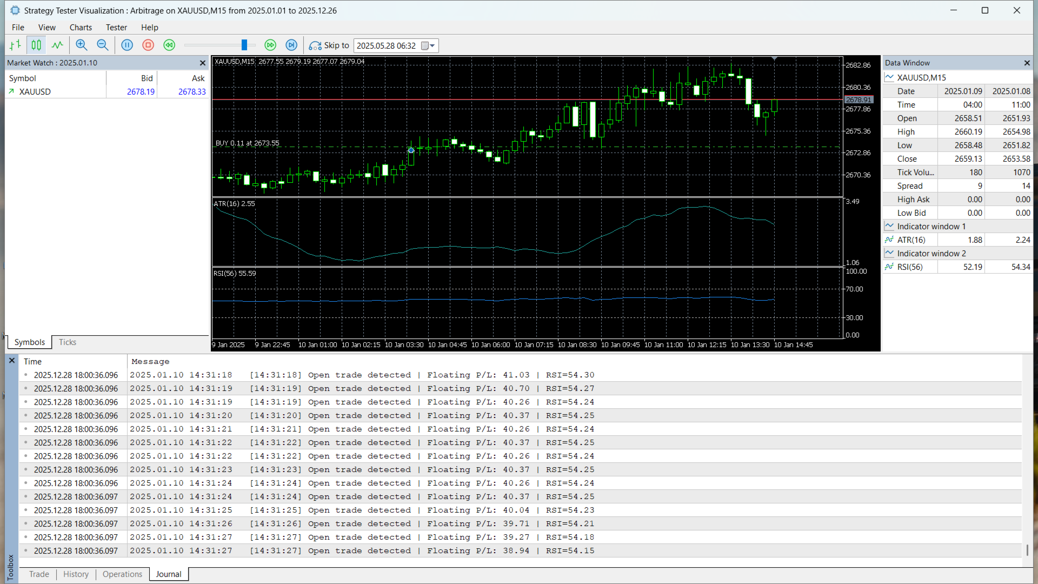Step to next tick icon
Viewport: 1038px width, 584px height.
291,45
